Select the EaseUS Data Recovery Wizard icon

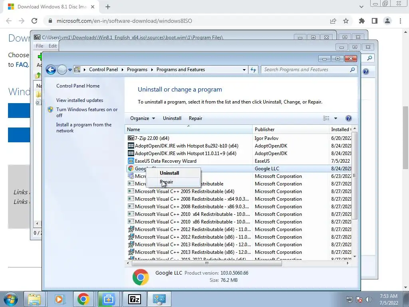131,161
